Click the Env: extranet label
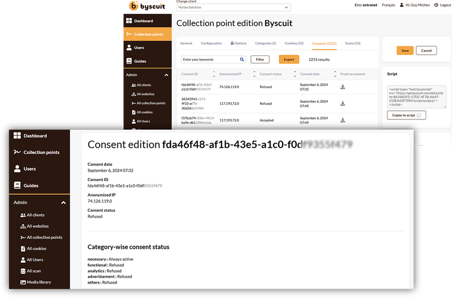This screenshot has height=298, width=452. tap(366, 5)
